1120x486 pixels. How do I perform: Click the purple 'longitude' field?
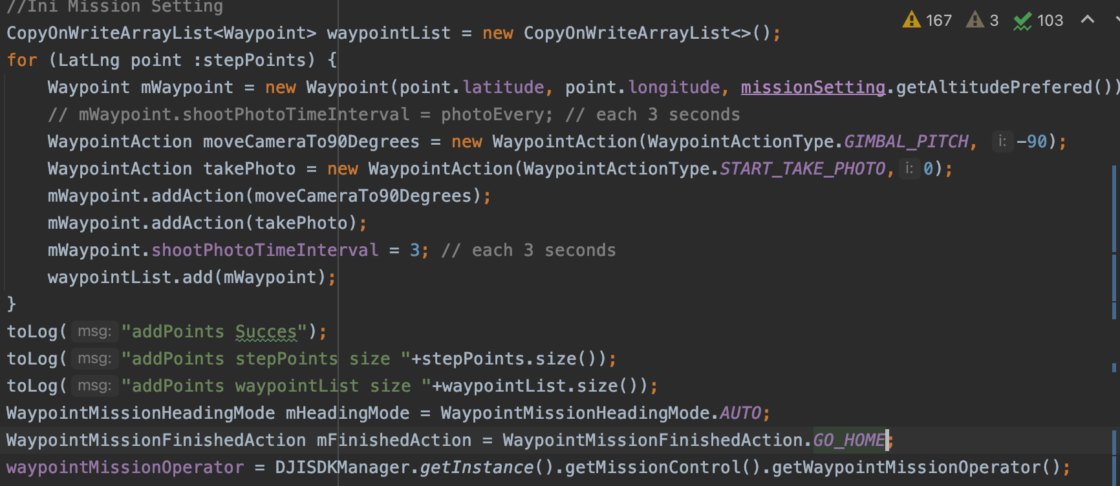[674, 87]
